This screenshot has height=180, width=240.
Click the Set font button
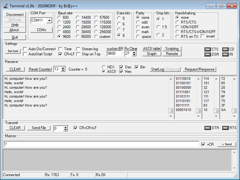coord(13,51)
